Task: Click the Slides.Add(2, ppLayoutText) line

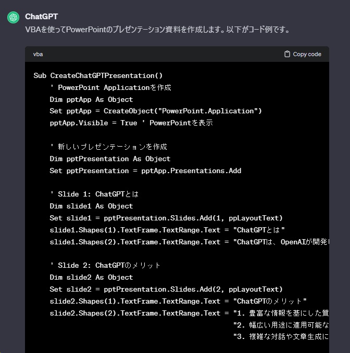Action: (x=166, y=289)
